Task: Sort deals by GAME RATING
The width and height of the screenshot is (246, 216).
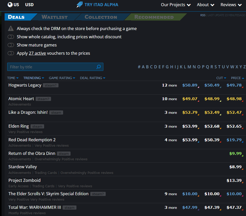Action: pyautogui.click(x=62, y=78)
